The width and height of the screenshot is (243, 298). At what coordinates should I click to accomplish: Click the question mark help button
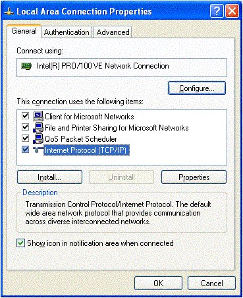coord(217,11)
